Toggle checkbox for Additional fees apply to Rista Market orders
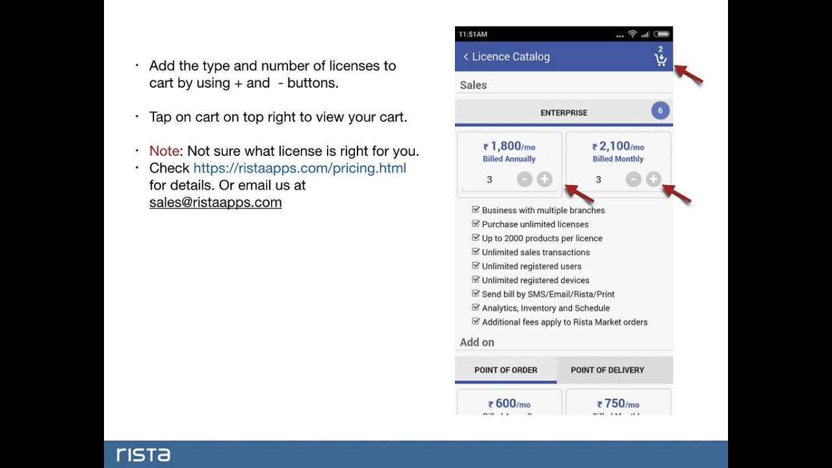This screenshot has width=832, height=468. click(x=476, y=322)
